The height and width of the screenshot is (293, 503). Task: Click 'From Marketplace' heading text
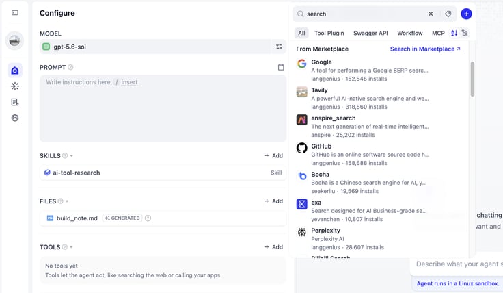coord(323,49)
